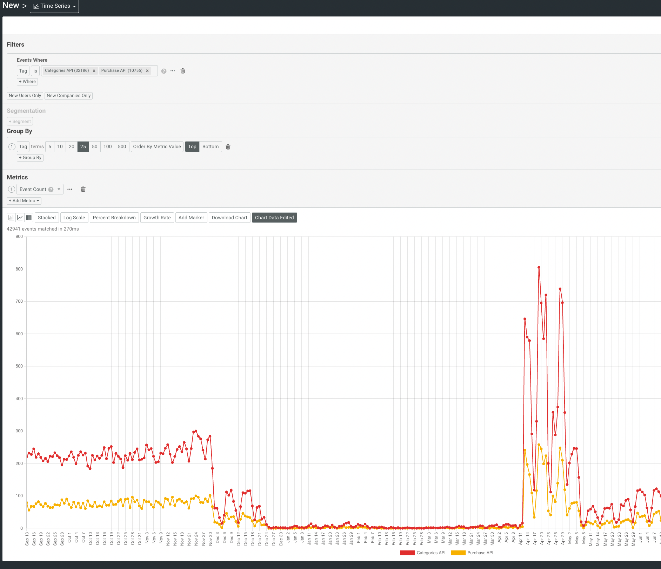Toggle the Stacked chart option
This screenshot has height=569, width=661.
(47, 218)
